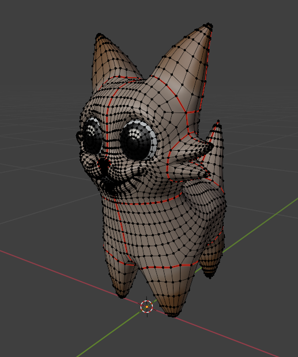Select the tip of the small side leg
298x357 pixels.
121,295
